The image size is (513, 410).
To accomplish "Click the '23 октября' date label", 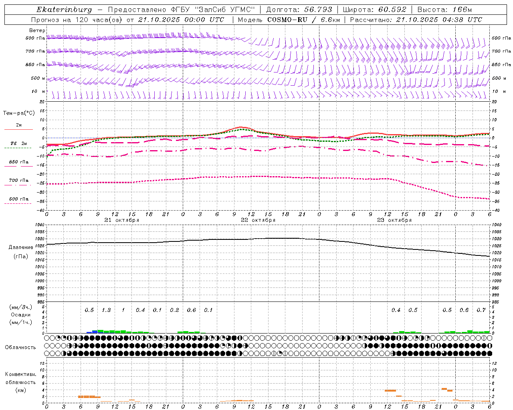I will coord(394,220).
